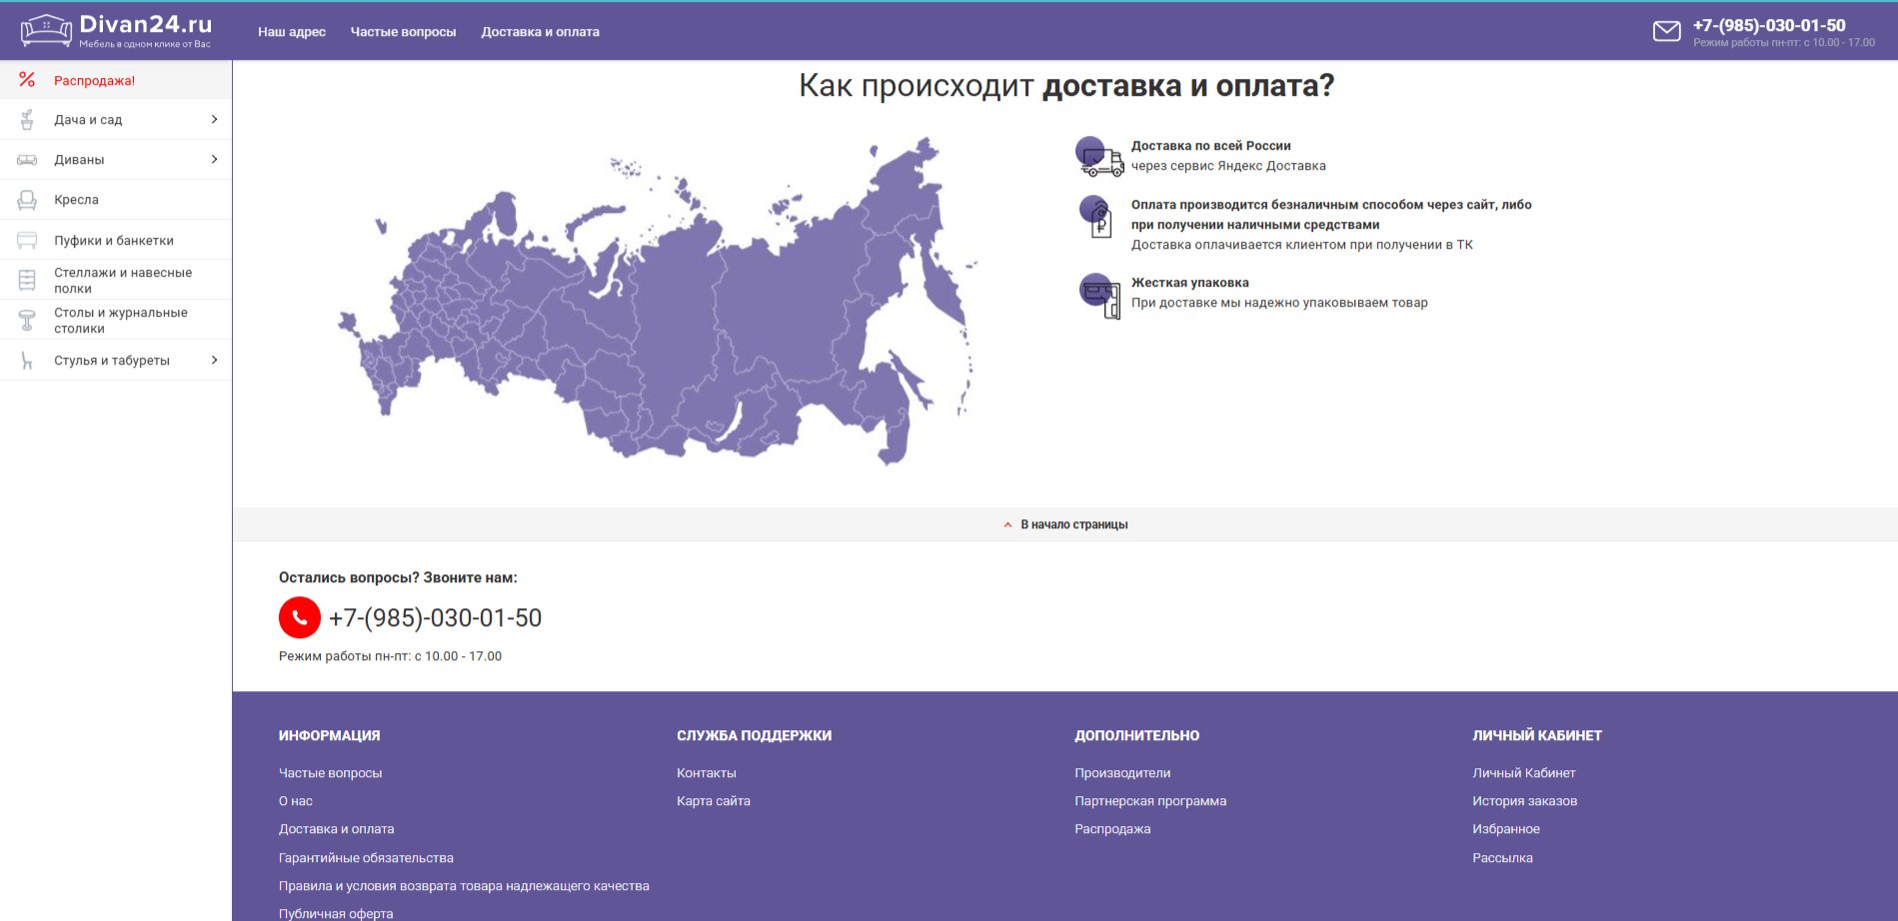Open Частые вопросы in top menu
The image size is (1898, 921).
(403, 32)
